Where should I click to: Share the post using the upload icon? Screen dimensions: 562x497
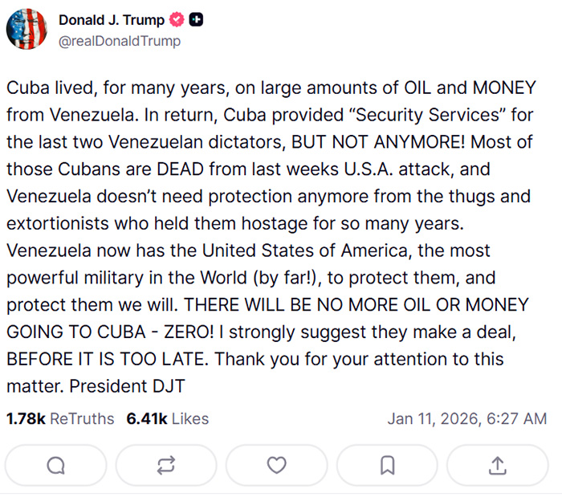(497, 465)
